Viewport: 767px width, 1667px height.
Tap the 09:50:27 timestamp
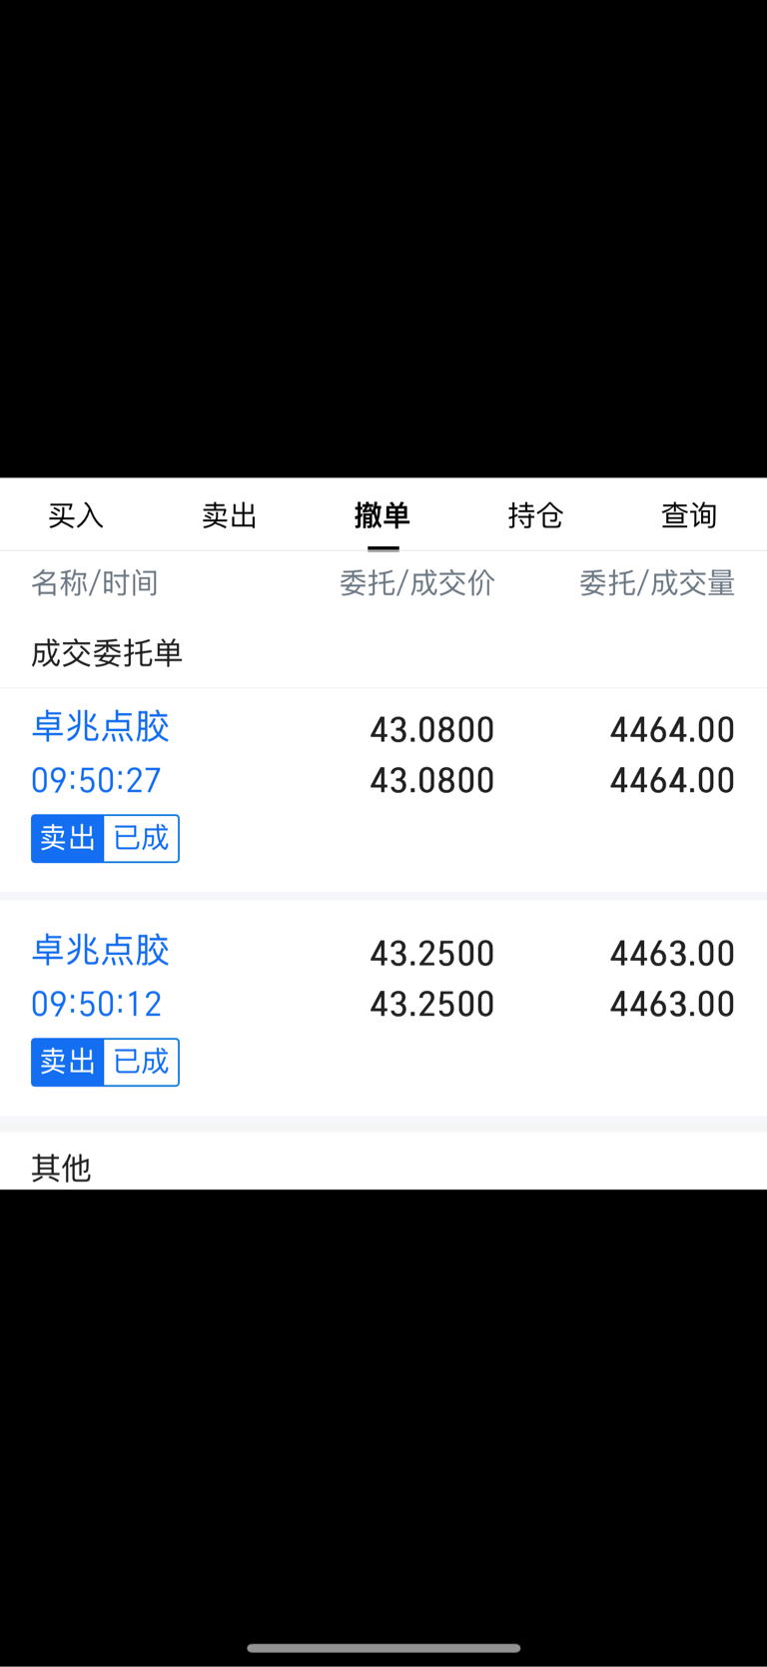96,780
